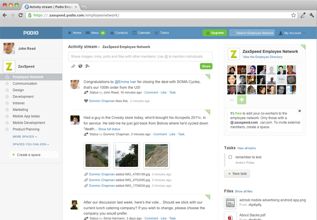Open the browser wrench settings menu
Image resolution: width=317 pixels, height=220 pixels.
coord(312,15)
